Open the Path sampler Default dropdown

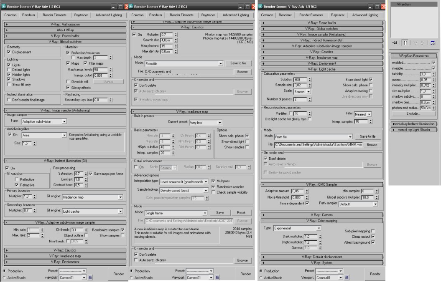(x=358, y=204)
